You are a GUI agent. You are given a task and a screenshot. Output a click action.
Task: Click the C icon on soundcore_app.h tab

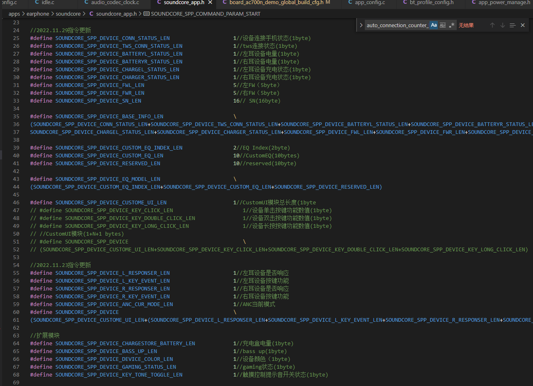(x=159, y=2)
